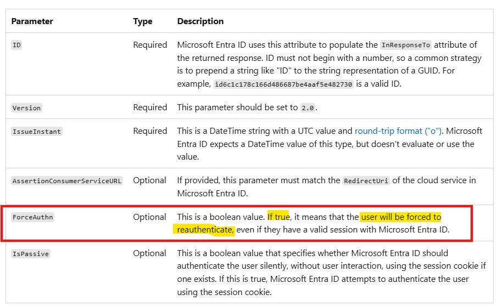Click the IssueInstant parameter code label

(x=36, y=132)
